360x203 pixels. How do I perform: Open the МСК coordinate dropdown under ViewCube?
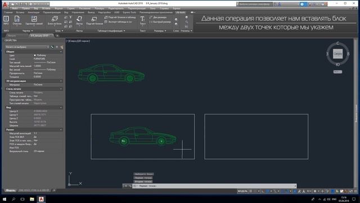pos(337,72)
